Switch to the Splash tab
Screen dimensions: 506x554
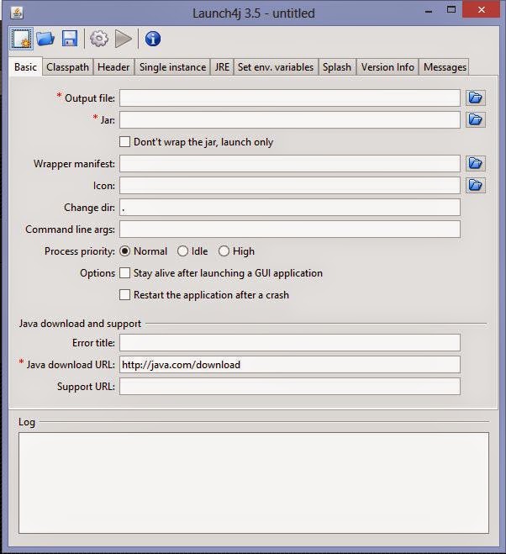pos(337,66)
